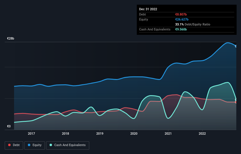The height and width of the screenshot is (154, 241).
Task: Select the red Debt endpoint marker
Action: point(236,102)
